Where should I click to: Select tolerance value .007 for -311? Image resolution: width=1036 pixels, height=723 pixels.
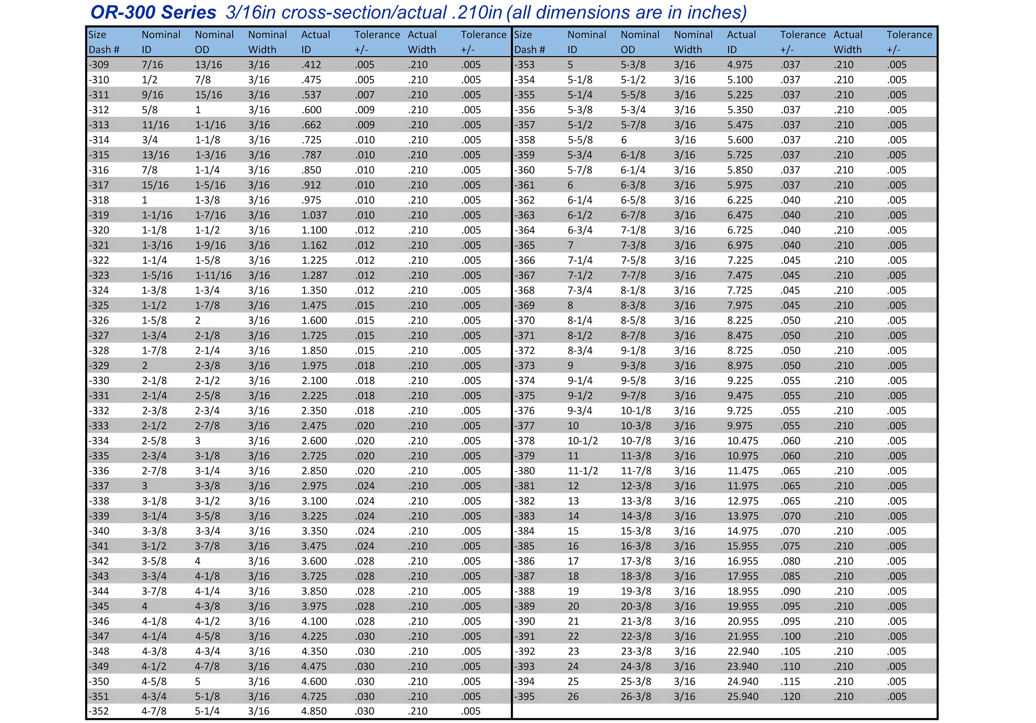pyautogui.click(x=364, y=95)
